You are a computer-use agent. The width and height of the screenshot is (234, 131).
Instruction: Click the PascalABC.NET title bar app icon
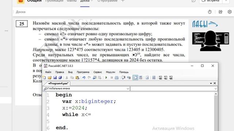click(45, 66)
